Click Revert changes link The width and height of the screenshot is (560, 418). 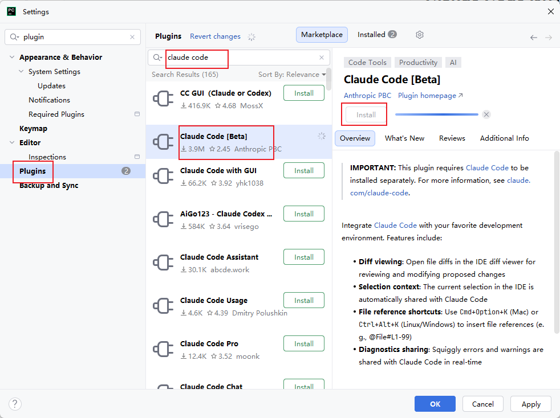click(x=215, y=36)
